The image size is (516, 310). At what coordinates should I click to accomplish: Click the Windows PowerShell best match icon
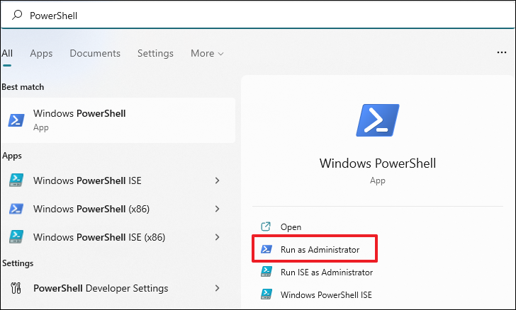pyautogui.click(x=16, y=120)
